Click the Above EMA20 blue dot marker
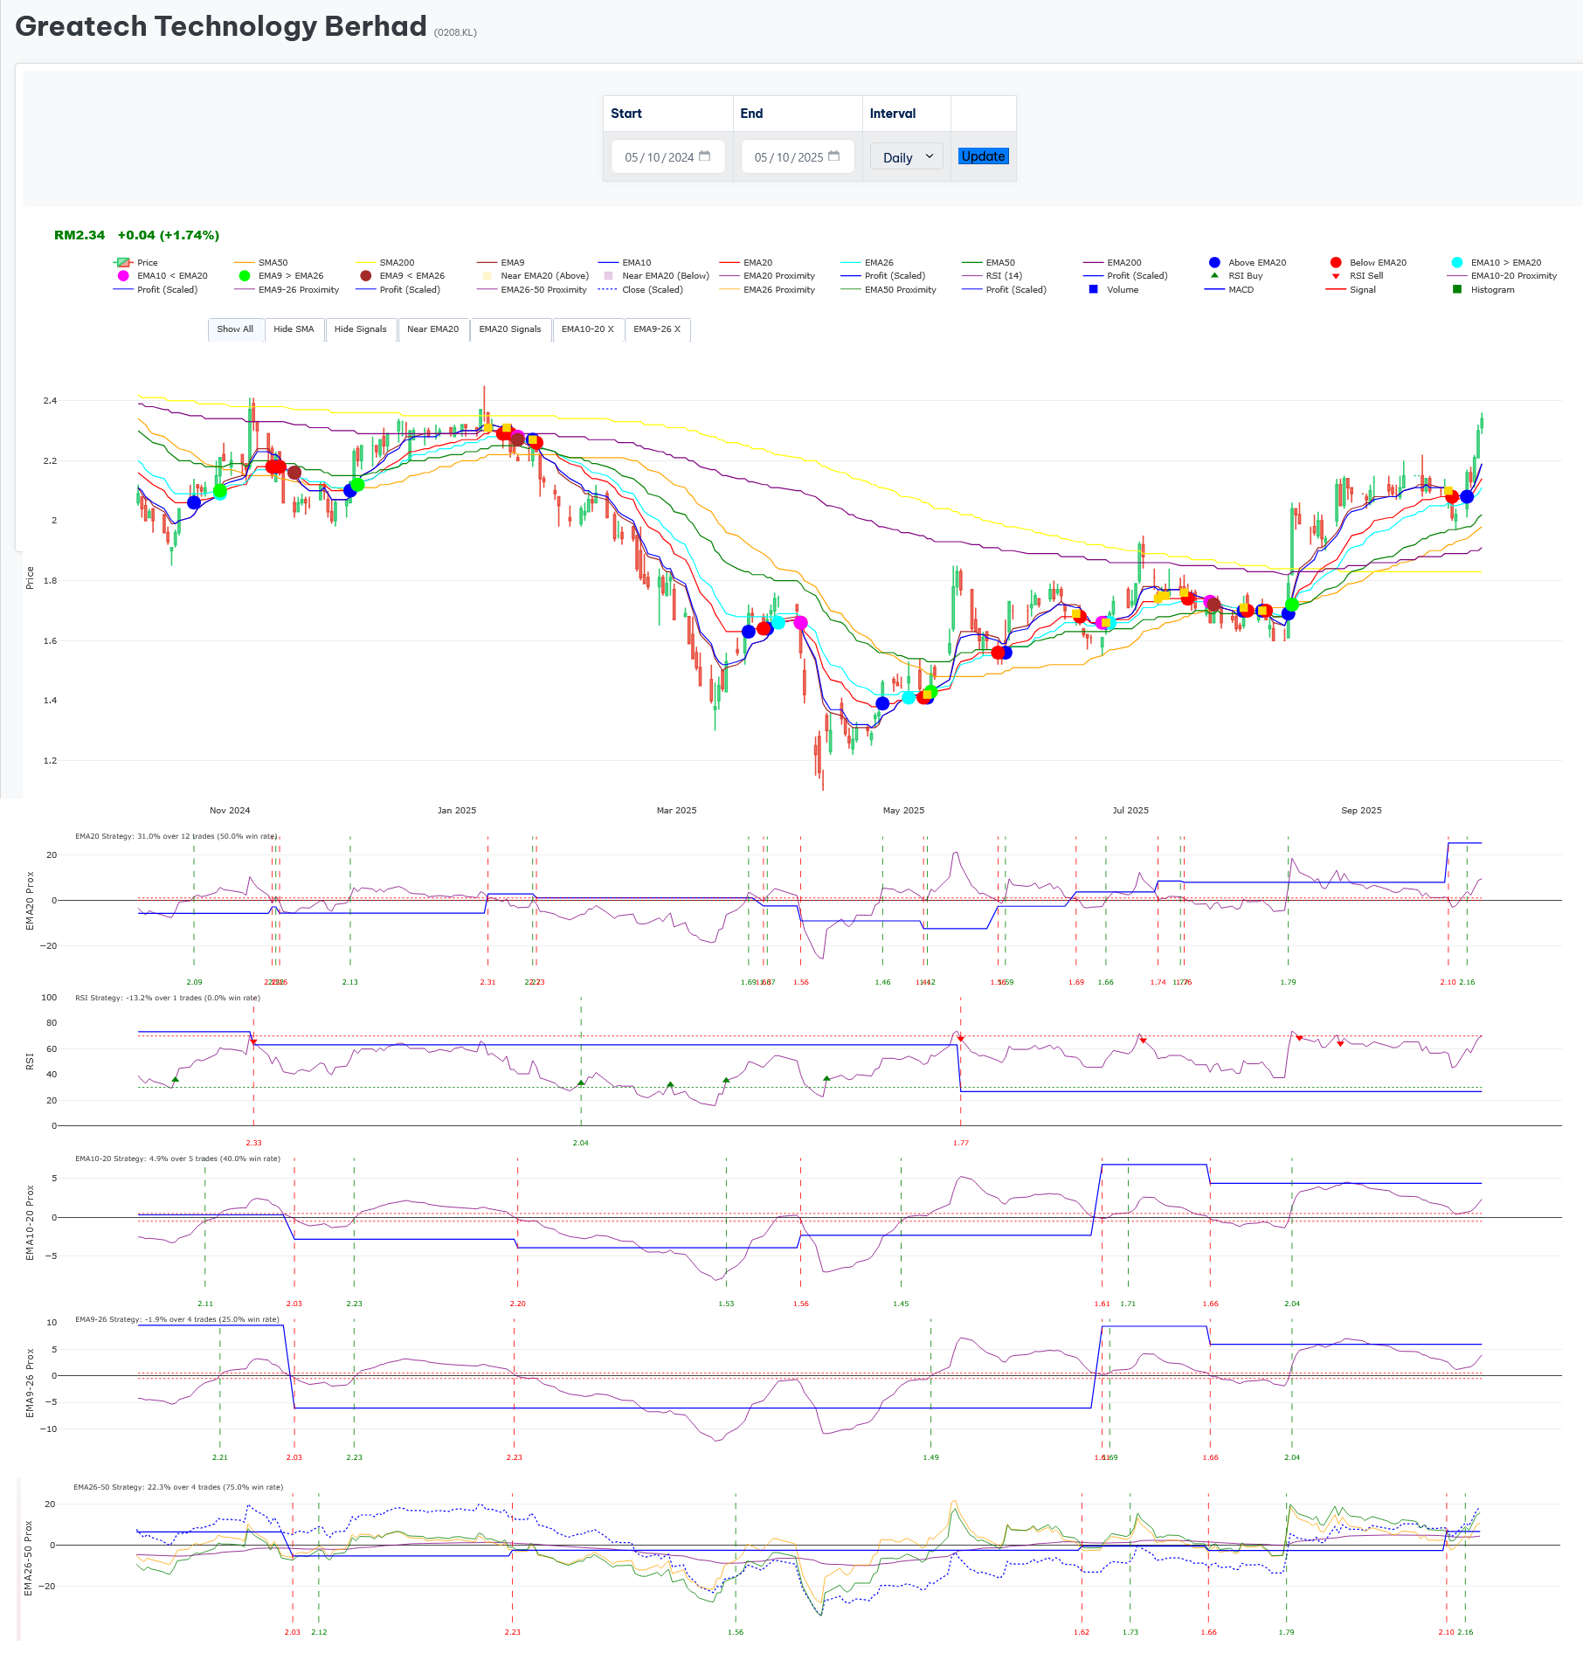1583x1674 pixels. click(x=1214, y=261)
